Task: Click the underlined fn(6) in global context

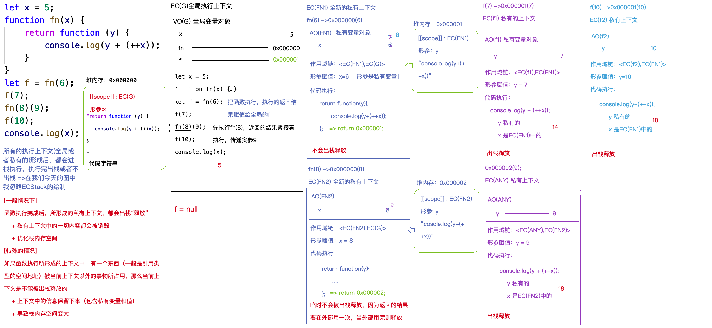Action: click(x=212, y=102)
